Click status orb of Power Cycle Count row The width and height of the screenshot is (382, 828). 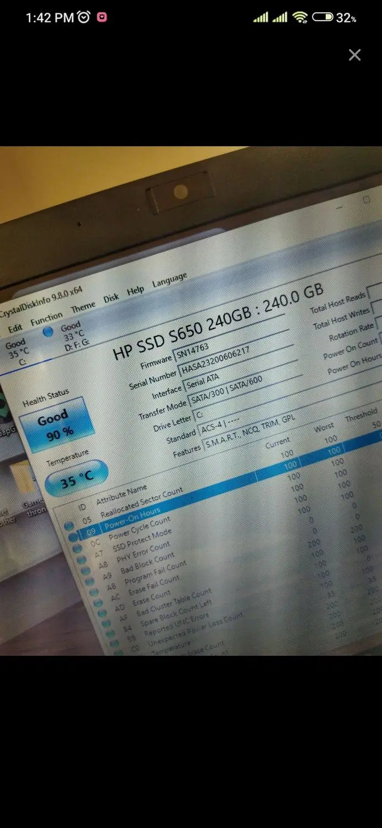[x=78, y=548]
